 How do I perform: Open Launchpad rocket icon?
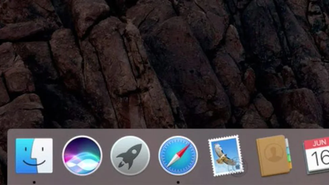click(x=130, y=155)
